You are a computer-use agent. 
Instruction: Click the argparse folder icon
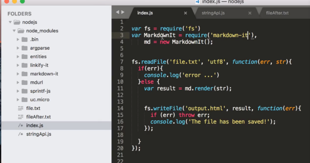[24, 48]
